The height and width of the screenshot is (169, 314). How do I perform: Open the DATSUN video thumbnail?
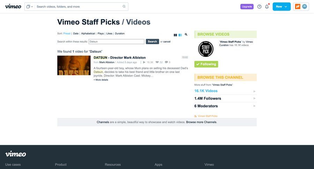click(74, 65)
